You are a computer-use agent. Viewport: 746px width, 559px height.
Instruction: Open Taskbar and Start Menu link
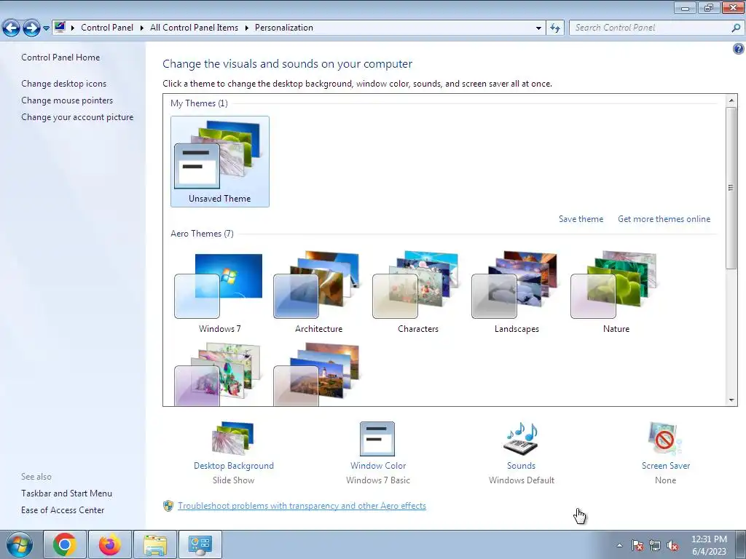tap(66, 493)
